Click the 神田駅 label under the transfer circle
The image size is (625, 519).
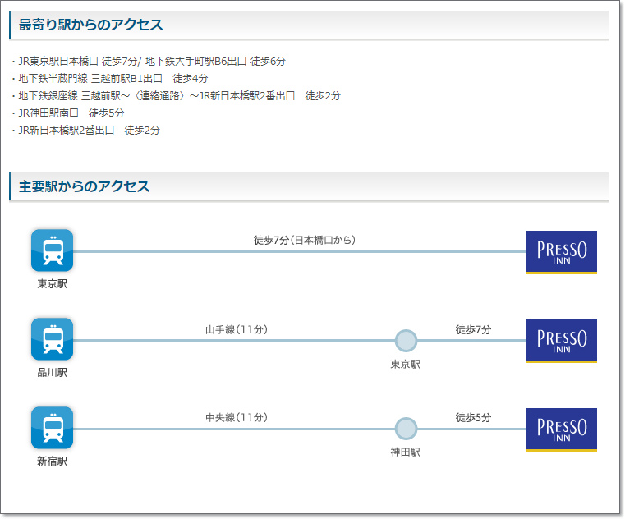point(406,452)
